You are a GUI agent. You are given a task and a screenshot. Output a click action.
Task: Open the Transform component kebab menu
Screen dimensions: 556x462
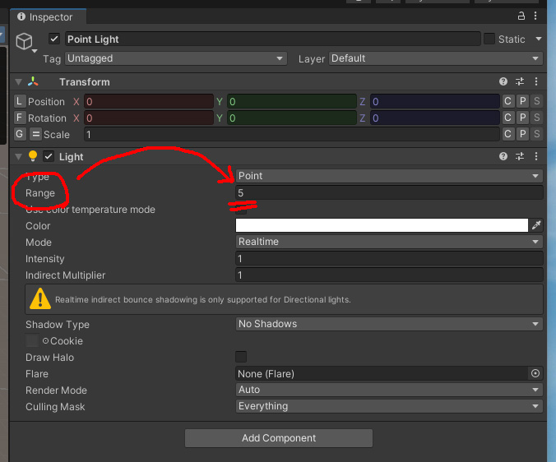click(x=536, y=82)
